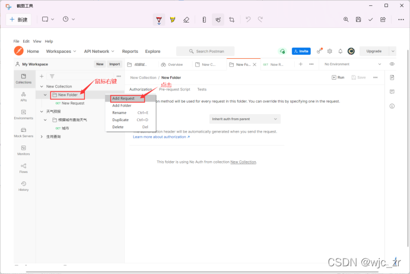The image size is (410, 274).
Task: Choose Delete from the context menu
Action: coord(130,127)
